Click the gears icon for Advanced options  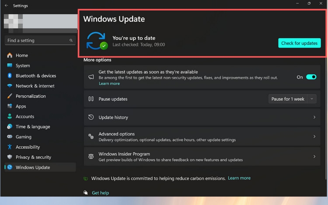(x=91, y=137)
